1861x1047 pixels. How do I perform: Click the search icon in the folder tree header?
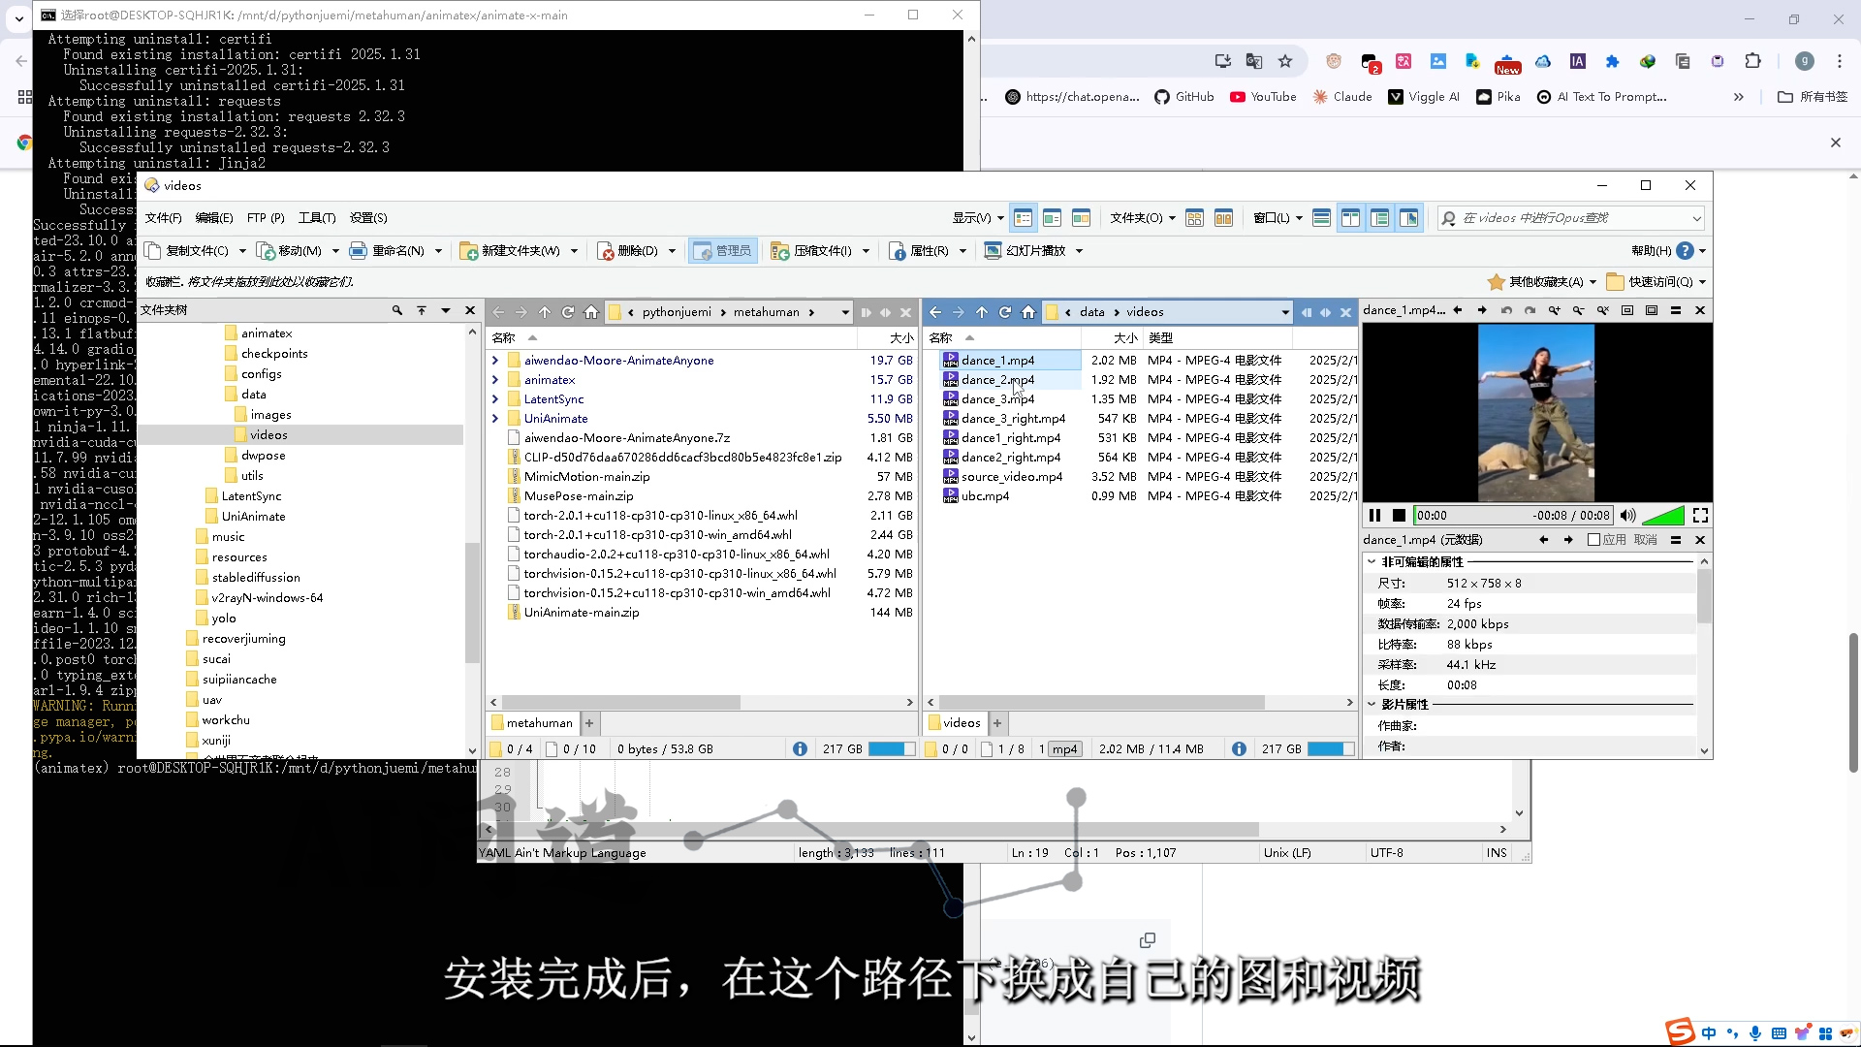[396, 310]
